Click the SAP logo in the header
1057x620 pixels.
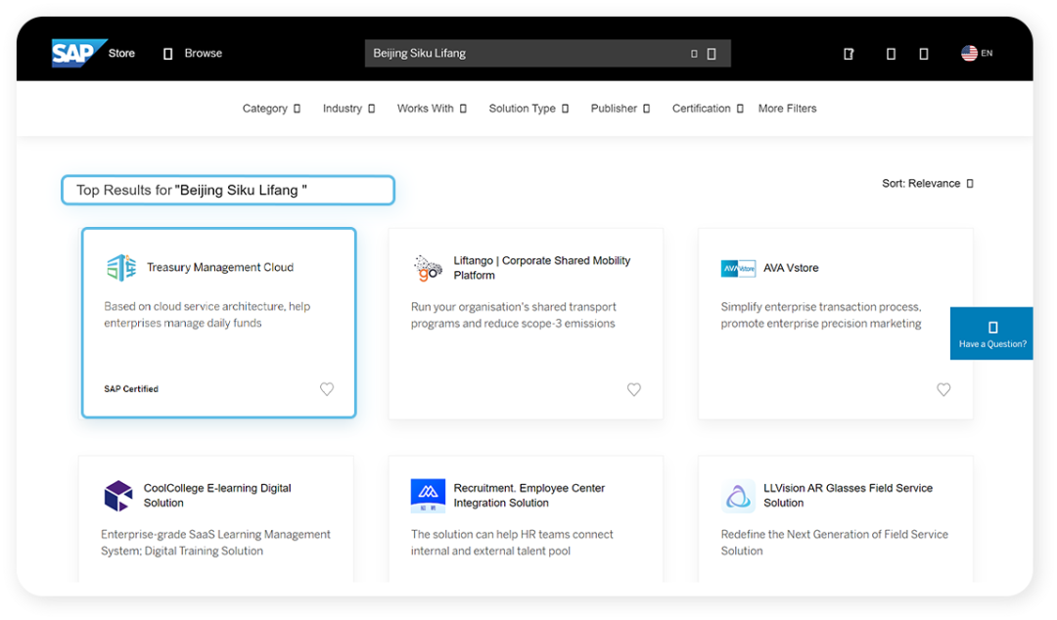click(79, 53)
